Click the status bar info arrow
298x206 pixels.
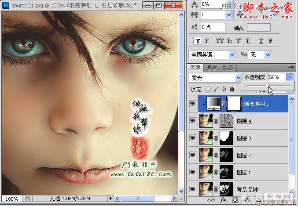(x=110, y=199)
